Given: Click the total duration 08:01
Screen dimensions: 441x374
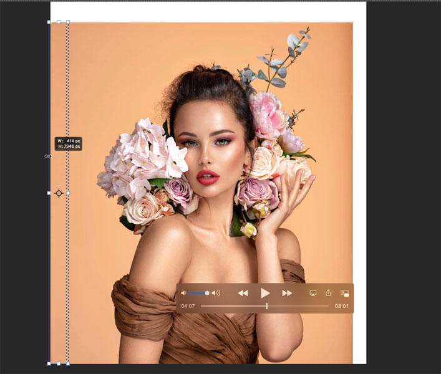Looking at the screenshot, I should tap(341, 306).
